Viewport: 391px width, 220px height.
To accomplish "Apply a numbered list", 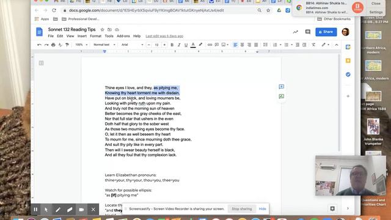I will (275, 45).
